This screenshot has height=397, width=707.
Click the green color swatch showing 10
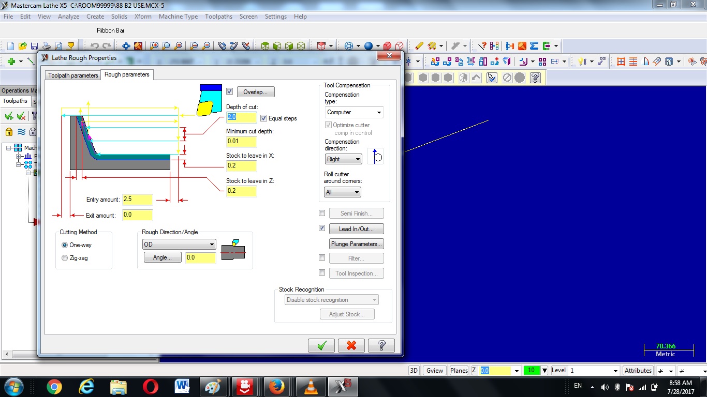532,371
